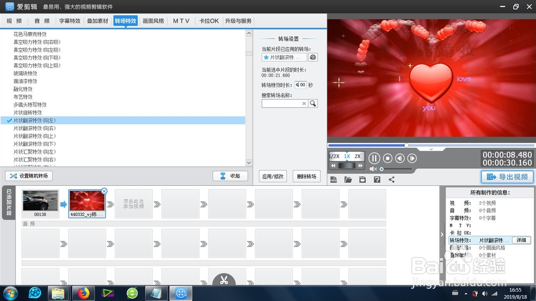Open help question-mark icon

point(377,180)
